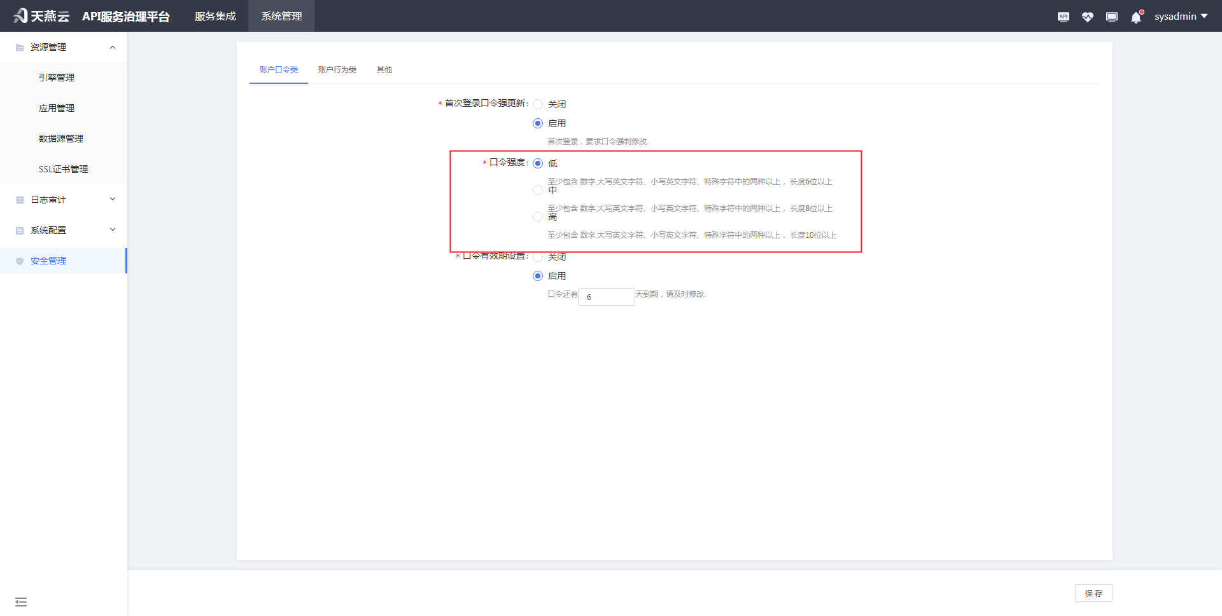Viewport: 1222px width, 616px height.
Task: Click the 日志审计 log icon in sidebar
Action: click(19, 200)
